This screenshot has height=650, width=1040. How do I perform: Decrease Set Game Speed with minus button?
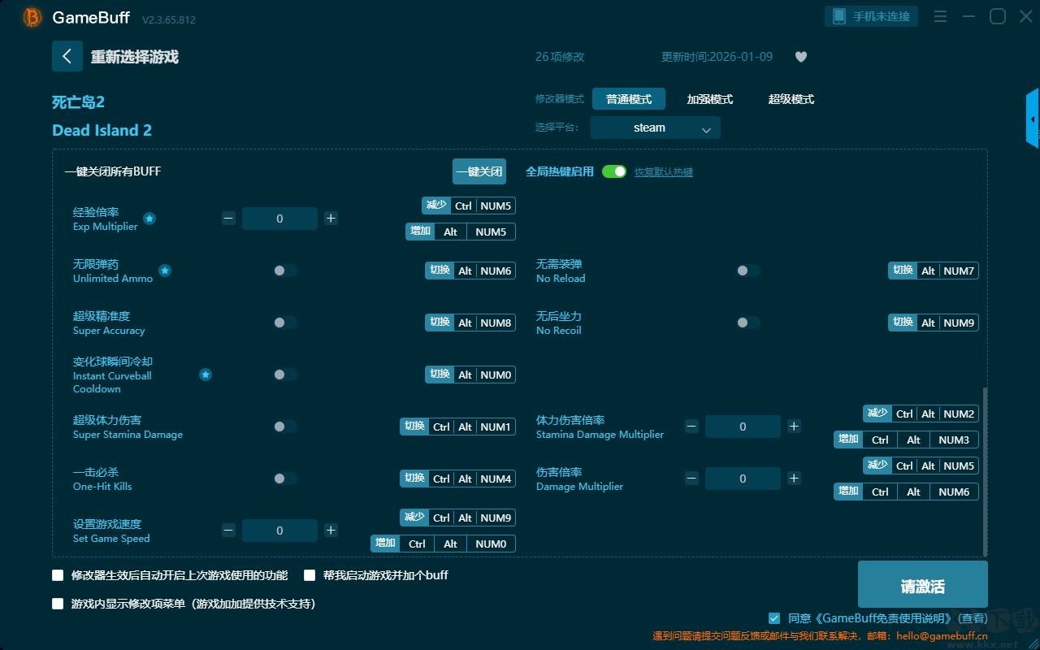click(228, 531)
